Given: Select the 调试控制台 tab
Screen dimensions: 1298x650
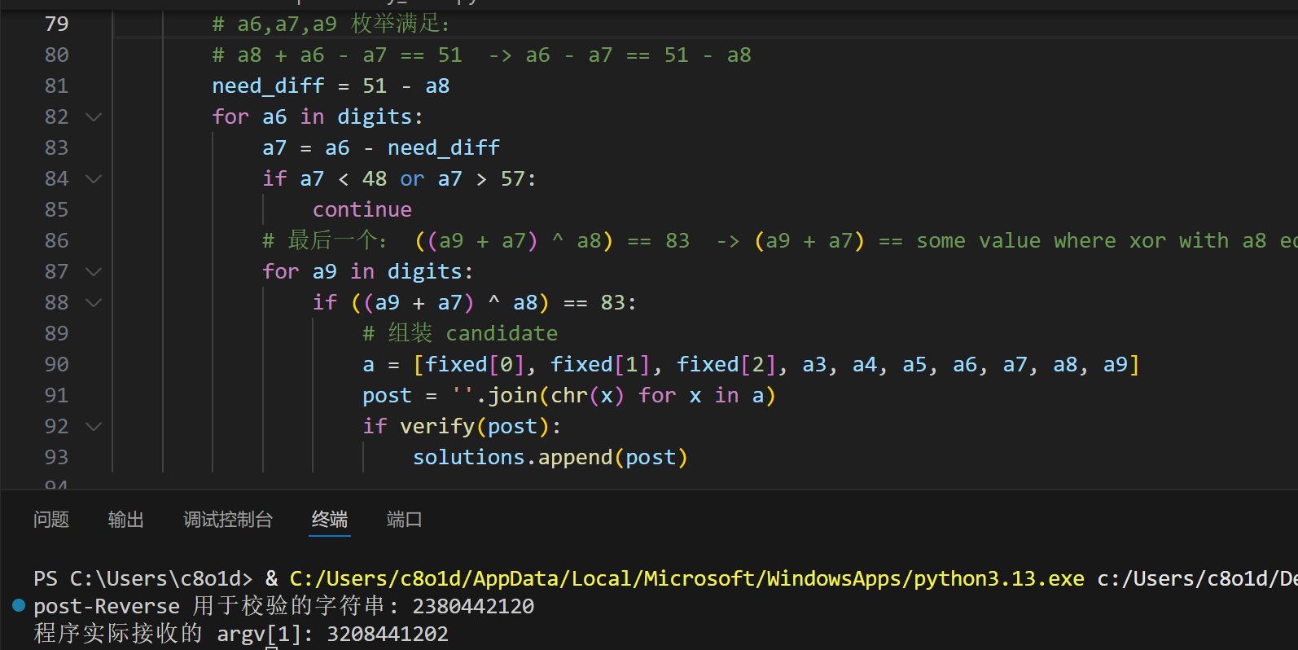Looking at the screenshot, I should [x=228, y=520].
